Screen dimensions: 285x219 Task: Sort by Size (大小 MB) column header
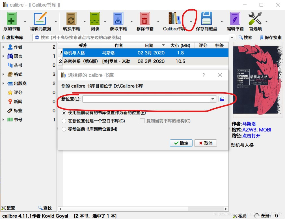coord(180,45)
